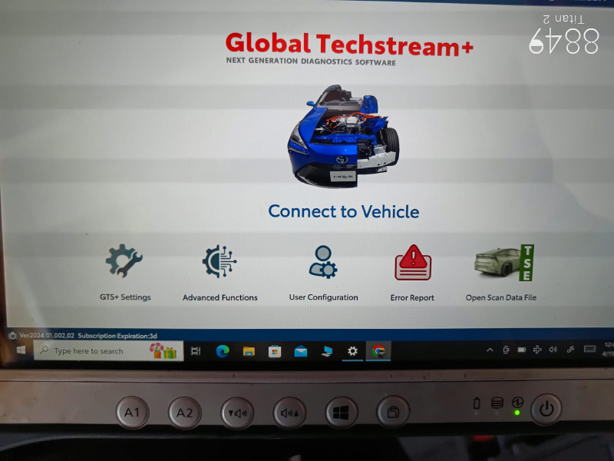Click the Global Techstream+ logo title
Viewport: 614px width, 461px height.
pos(349,45)
